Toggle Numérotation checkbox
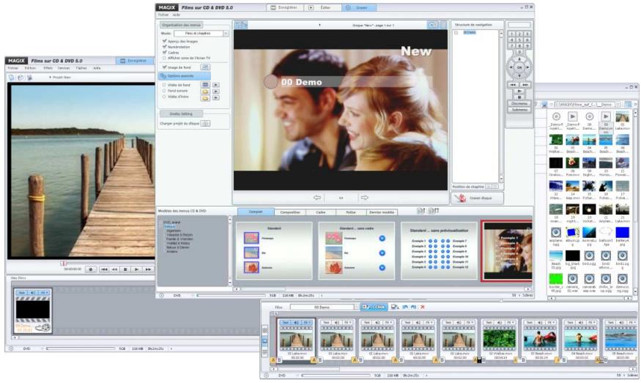This screenshot has width=641, height=383. click(164, 47)
